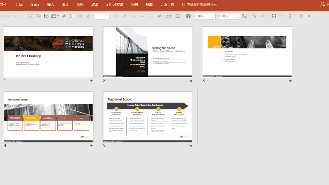Click the selection pane icon
The image size is (329, 185).
click(x=290, y=16)
